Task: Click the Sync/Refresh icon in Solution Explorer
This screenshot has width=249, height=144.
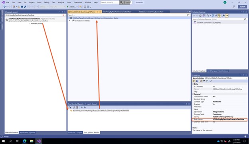Action: [213, 16]
